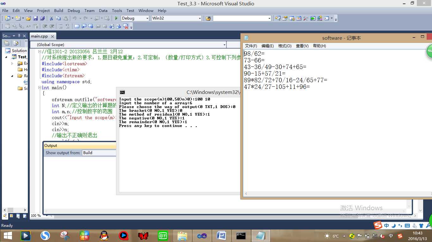Collapse the top comment block outline
This screenshot has height=242, width=432.
tap(40, 52)
